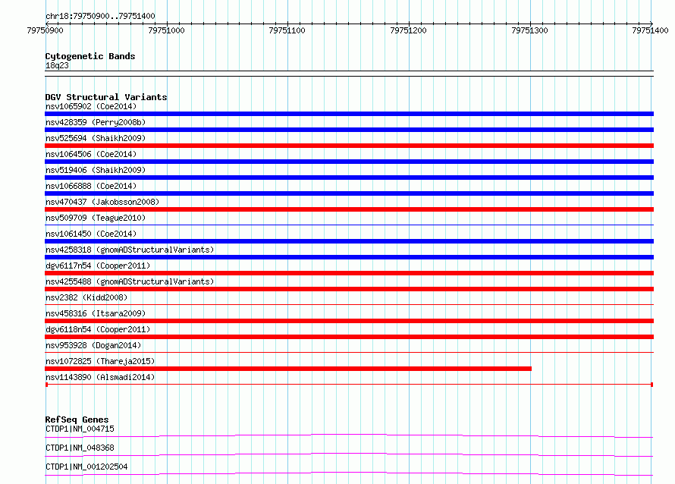This screenshot has height=484, width=675.
Task: Open variant nsv525694 (Shaikh2009) label
Action: coord(96,138)
